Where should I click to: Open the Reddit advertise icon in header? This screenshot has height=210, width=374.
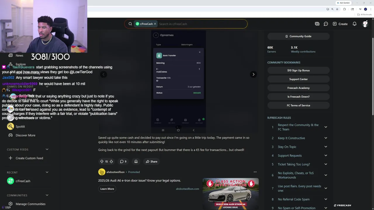pos(317,24)
